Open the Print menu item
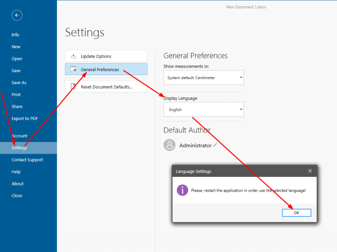337x252 pixels. click(x=16, y=95)
